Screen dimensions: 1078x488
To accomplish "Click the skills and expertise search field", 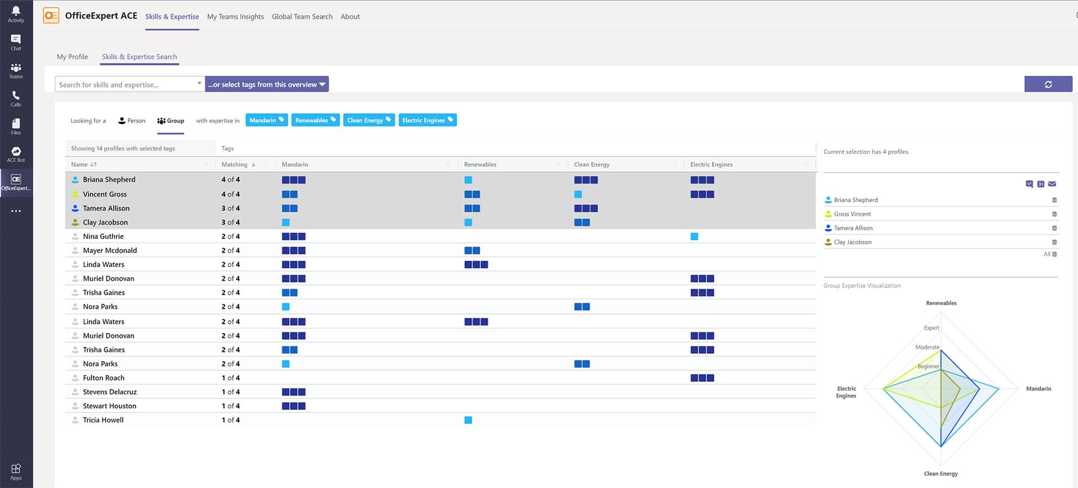I will pyautogui.click(x=124, y=84).
